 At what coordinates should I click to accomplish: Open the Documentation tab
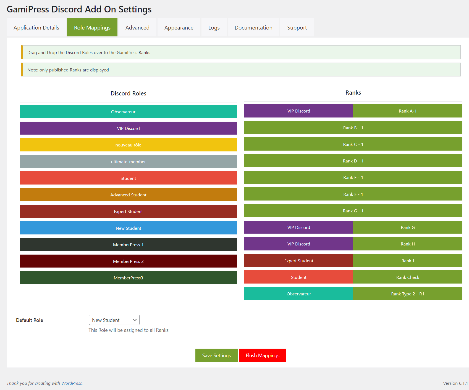point(253,28)
